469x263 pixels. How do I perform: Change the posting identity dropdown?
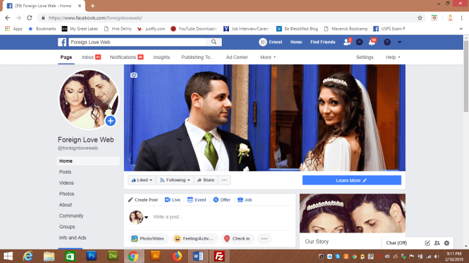click(146, 217)
